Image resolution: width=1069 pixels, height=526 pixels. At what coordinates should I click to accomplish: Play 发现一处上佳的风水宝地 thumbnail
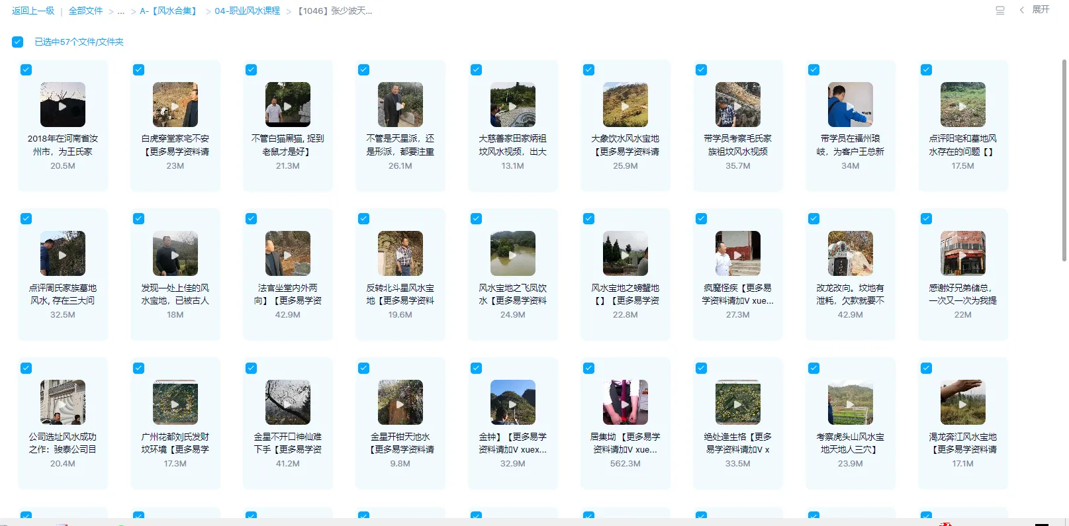point(175,253)
